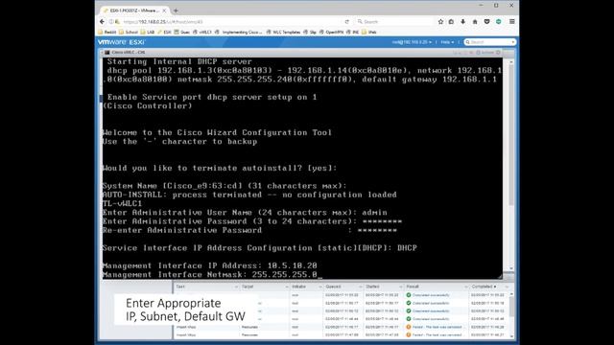
Task: Expand the Help dropdown in ESXi header
Action: pos(447,42)
